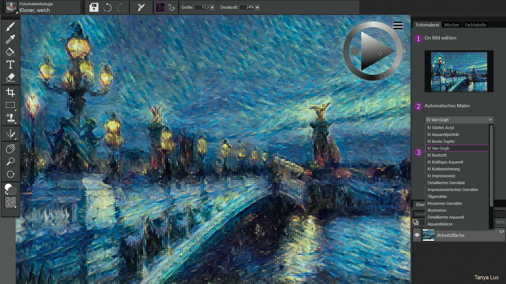Click the Deckkraft percentage field

247,7
